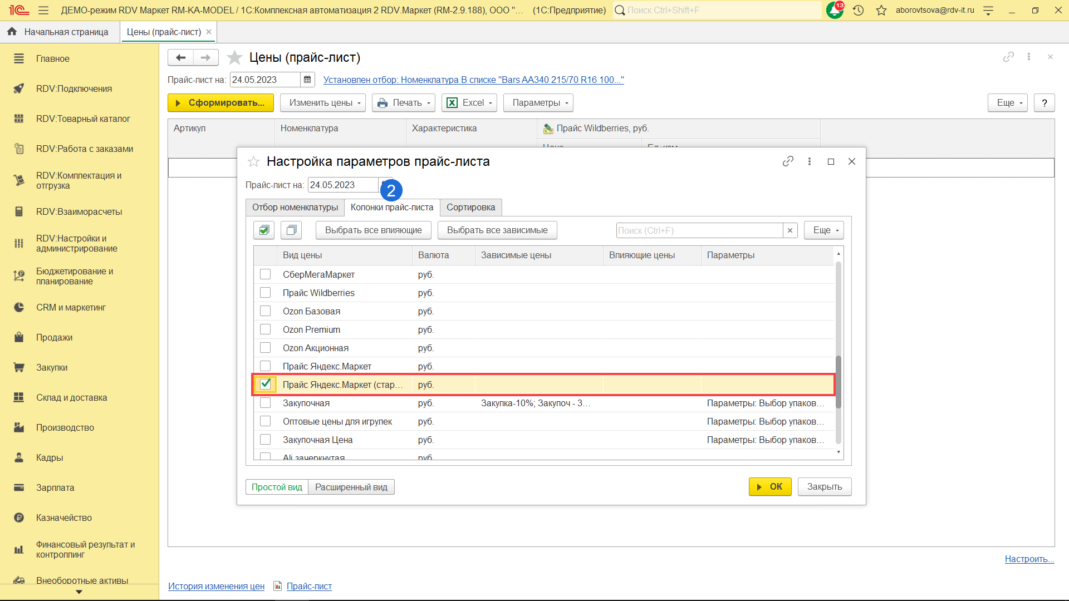Open the Excel dropdown button
Image resolution: width=1069 pixels, height=601 pixels.
click(469, 103)
